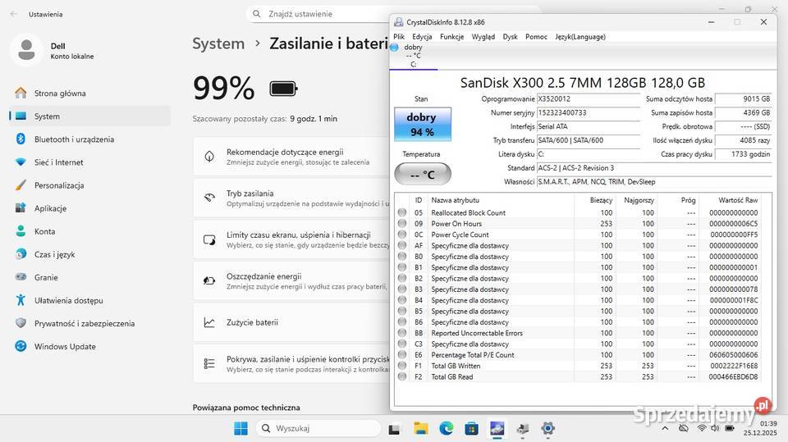Click the System breadcrumb link

[218, 43]
